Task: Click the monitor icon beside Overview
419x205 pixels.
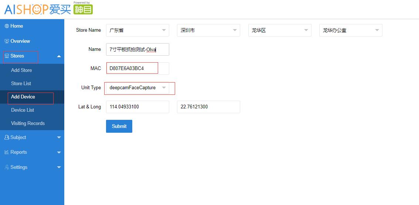Action: [x=7, y=41]
